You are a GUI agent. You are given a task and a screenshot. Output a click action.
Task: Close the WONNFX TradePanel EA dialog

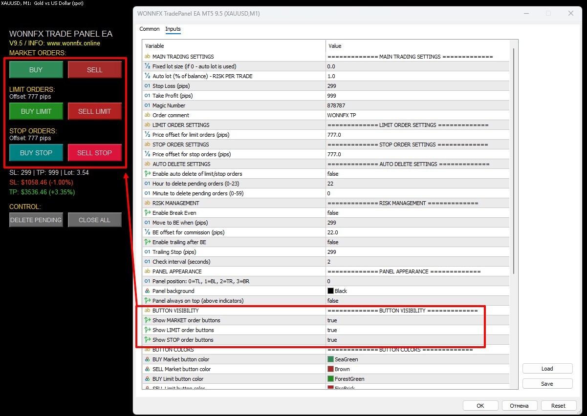571,14
